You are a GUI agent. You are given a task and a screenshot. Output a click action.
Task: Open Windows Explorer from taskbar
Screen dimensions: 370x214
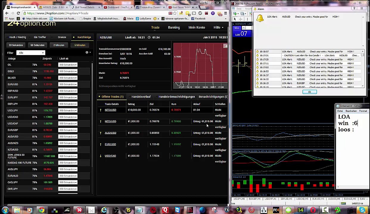click(x=17, y=210)
